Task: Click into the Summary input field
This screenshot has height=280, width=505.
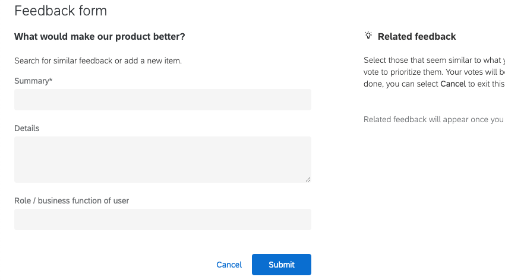Action: coord(162,100)
